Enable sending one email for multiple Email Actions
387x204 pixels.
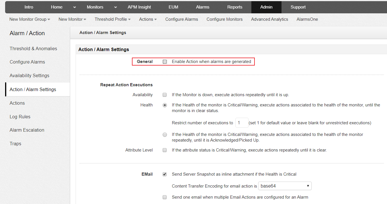[165, 197]
